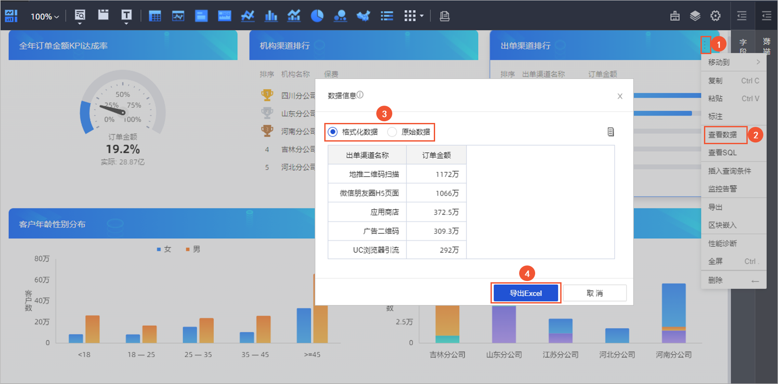The height and width of the screenshot is (384, 778).
Task: Click the gold trophy beside 四川分公司
Action: pos(267,95)
